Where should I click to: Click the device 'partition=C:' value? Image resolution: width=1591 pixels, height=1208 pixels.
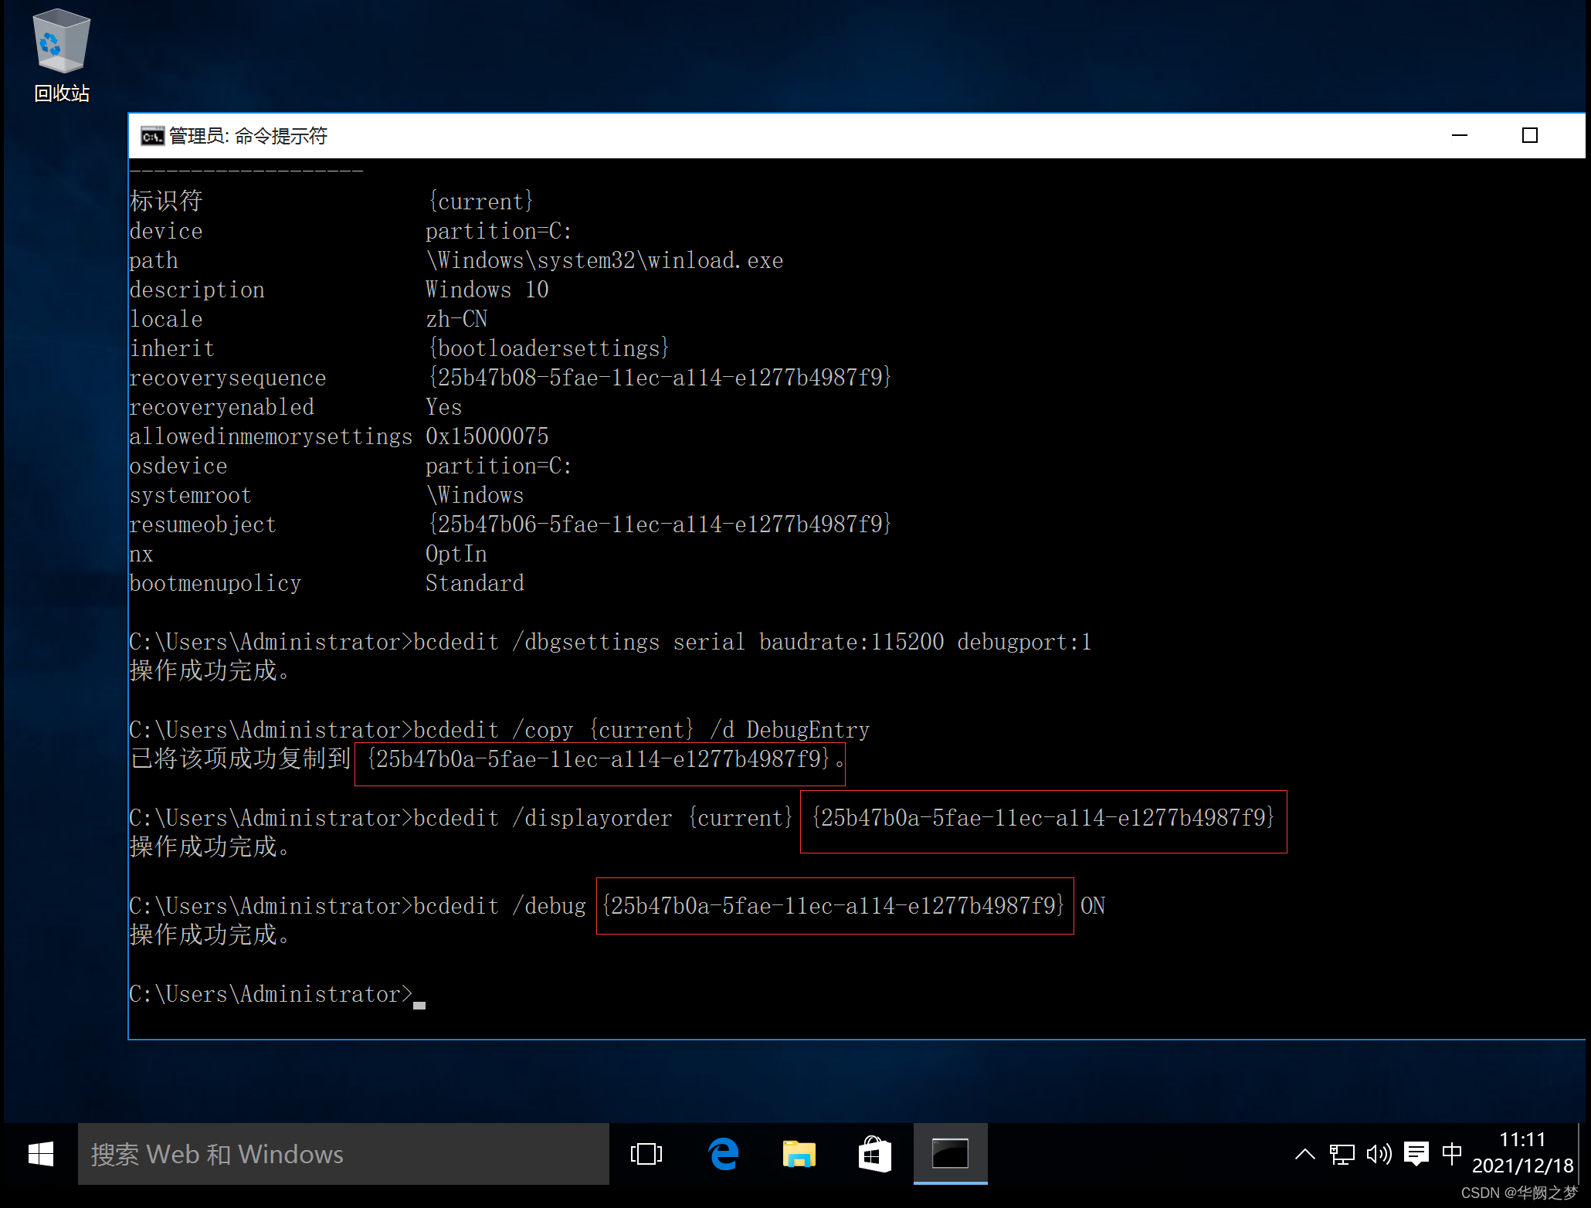(498, 231)
